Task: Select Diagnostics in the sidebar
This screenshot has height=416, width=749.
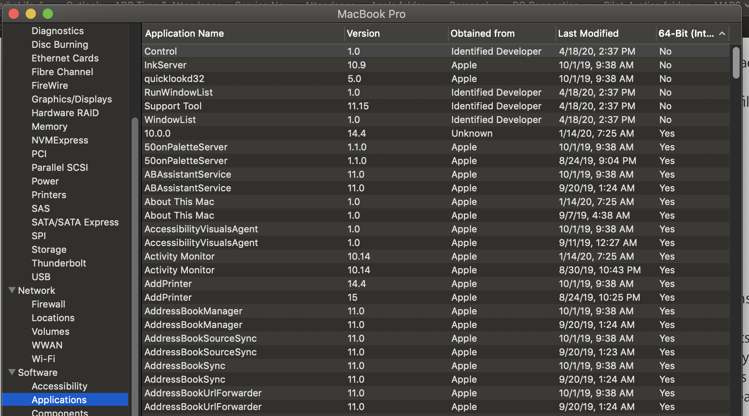Action: coord(58,31)
